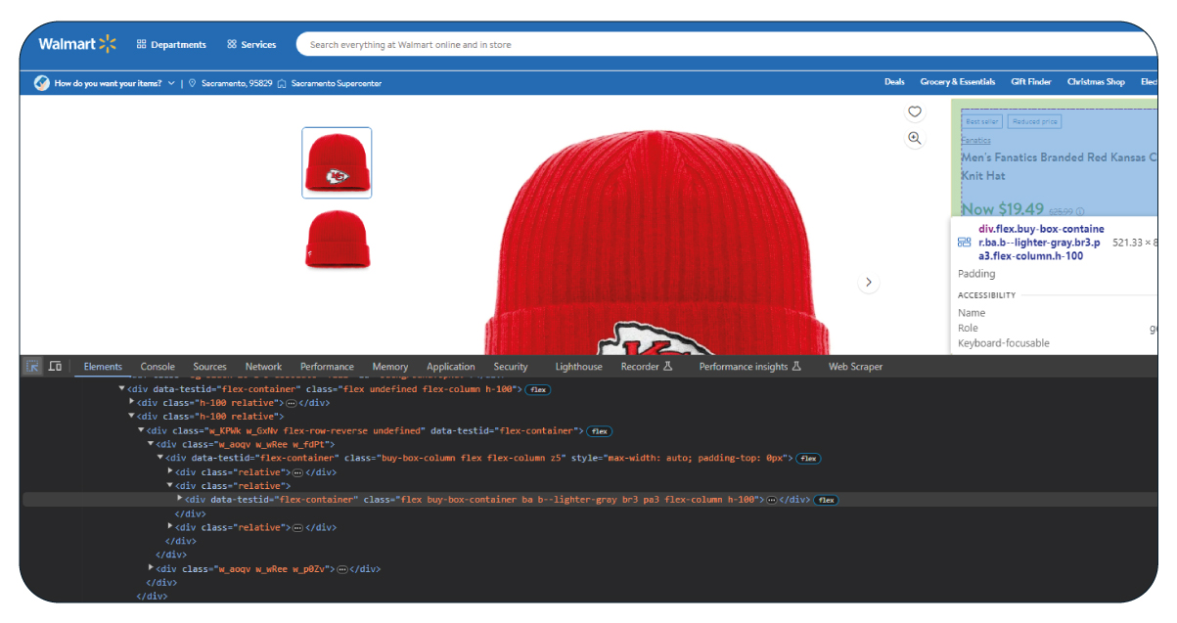The image size is (1177, 623).
Task: Open the Lighthouse tab
Action: 579,367
